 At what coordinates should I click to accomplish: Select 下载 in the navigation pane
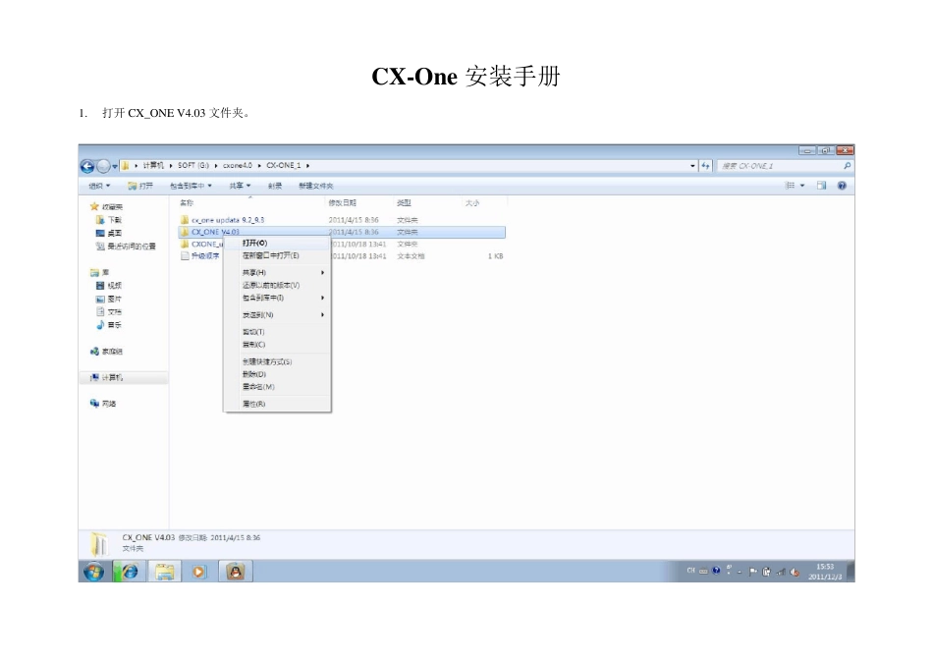coord(109,220)
